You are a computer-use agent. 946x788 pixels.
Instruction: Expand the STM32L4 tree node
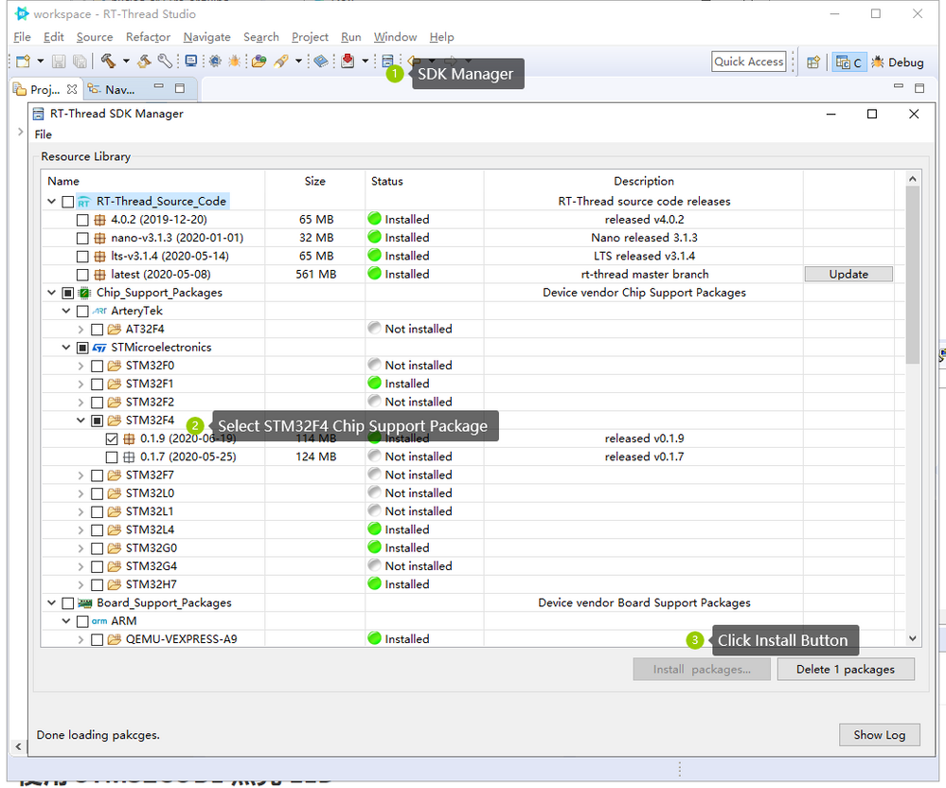pyautogui.click(x=80, y=530)
